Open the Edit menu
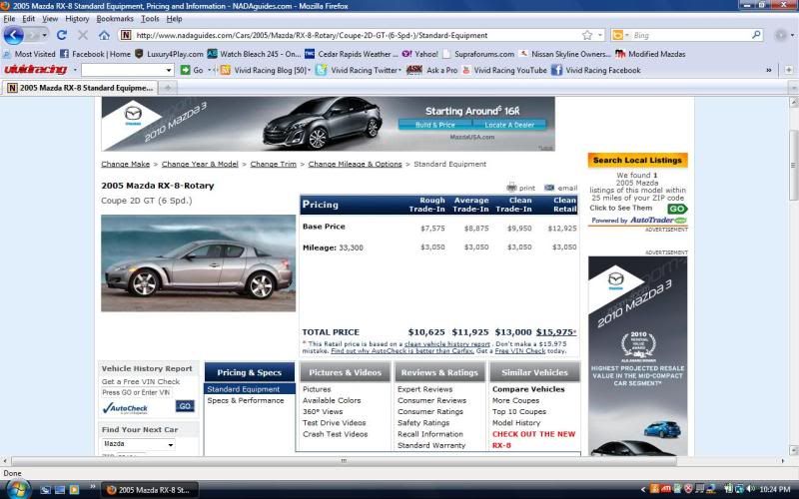Viewport: 799px width, 499px height. pyautogui.click(x=28, y=19)
